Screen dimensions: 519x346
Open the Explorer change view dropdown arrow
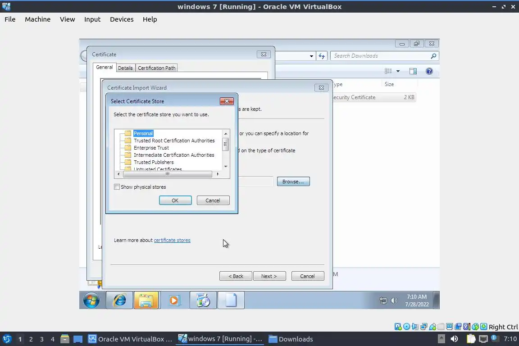(398, 71)
